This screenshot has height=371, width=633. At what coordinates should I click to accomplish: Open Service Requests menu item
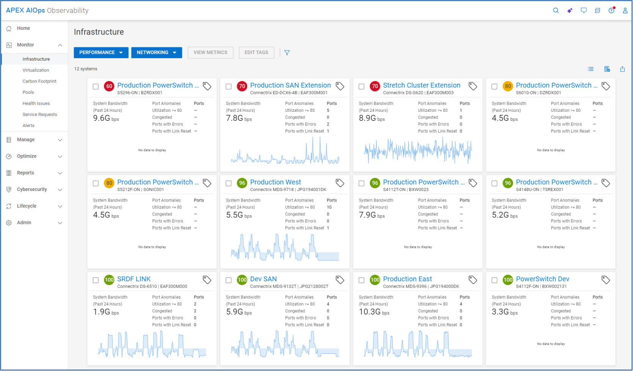point(39,114)
